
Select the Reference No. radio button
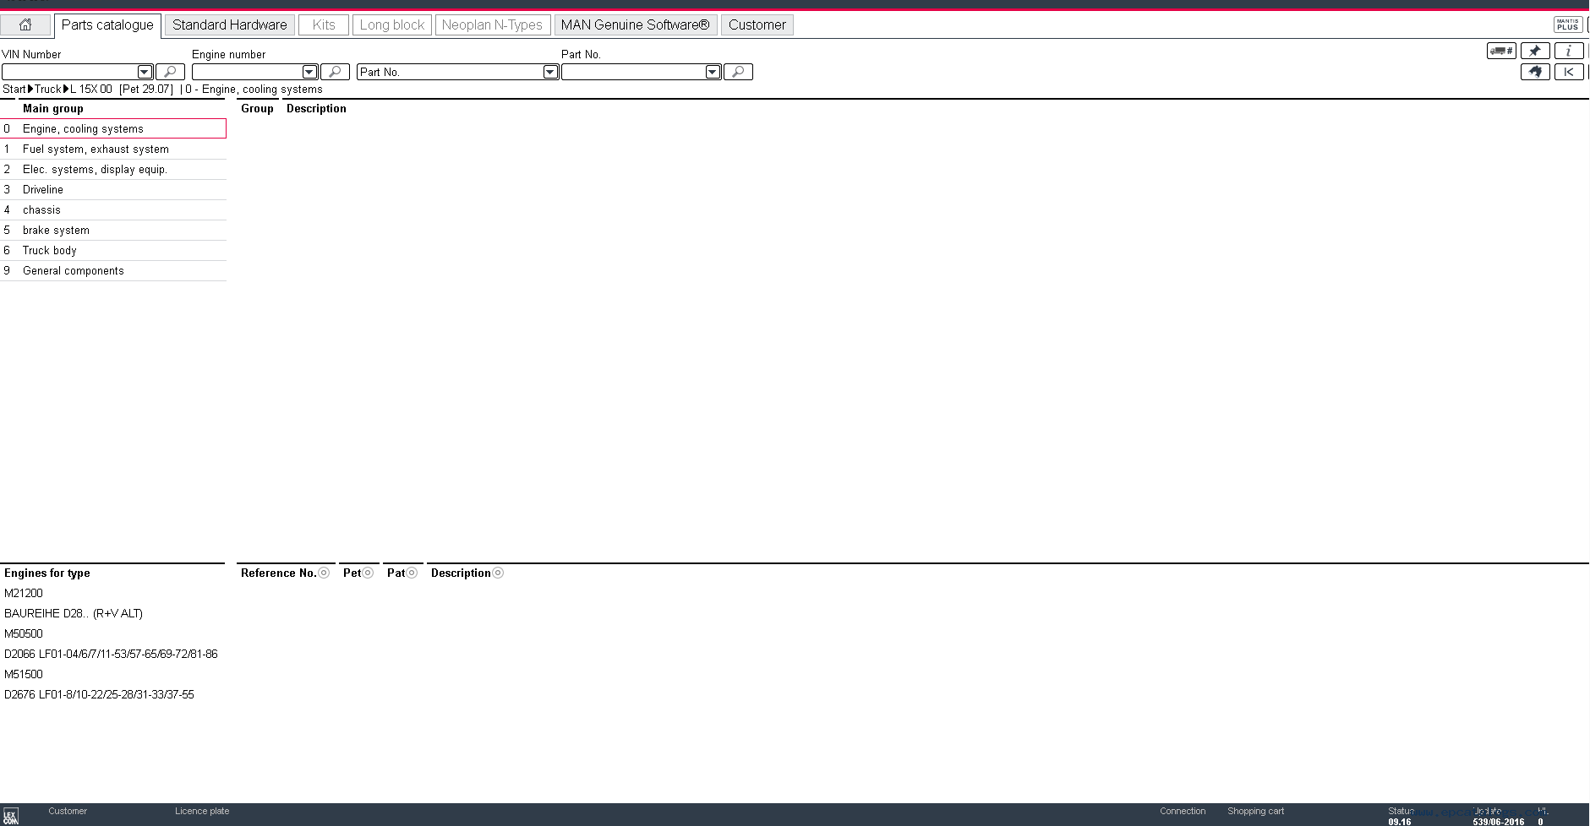324,573
